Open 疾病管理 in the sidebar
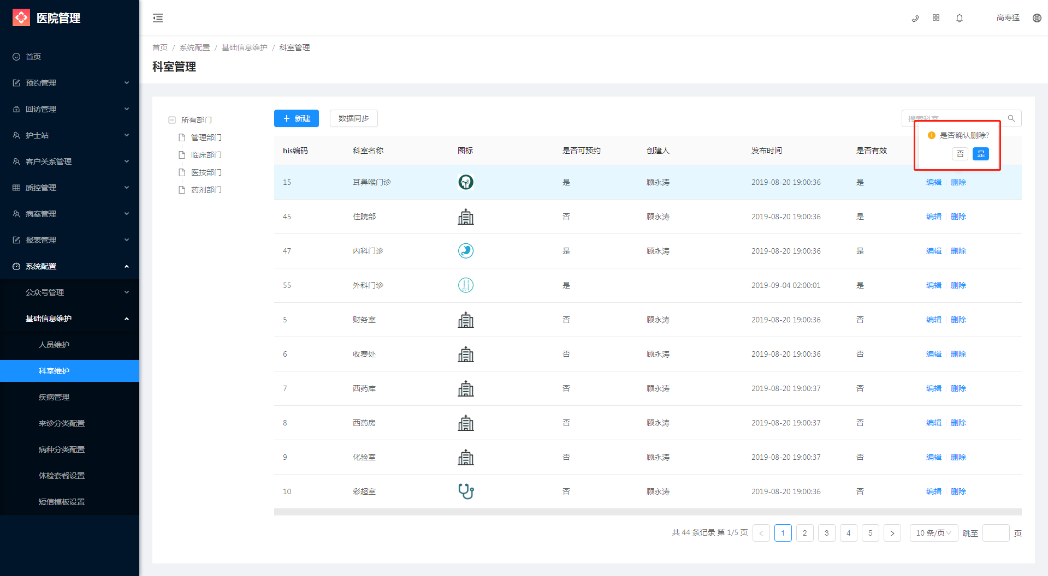This screenshot has width=1048, height=576. coord(69,397)
